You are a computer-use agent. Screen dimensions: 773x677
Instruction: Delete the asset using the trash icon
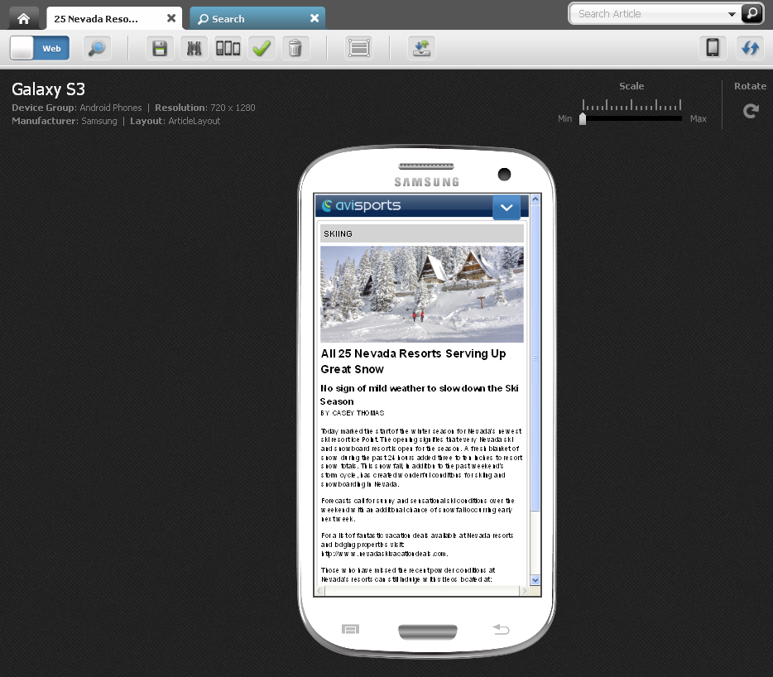click(x=295, y=48)
